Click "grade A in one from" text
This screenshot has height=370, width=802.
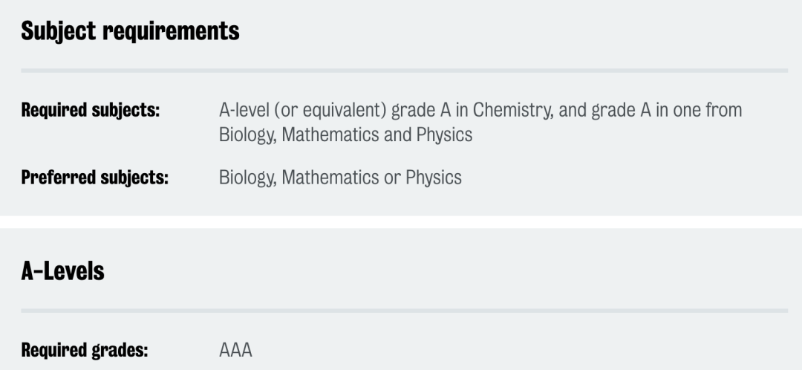point(674,111)
